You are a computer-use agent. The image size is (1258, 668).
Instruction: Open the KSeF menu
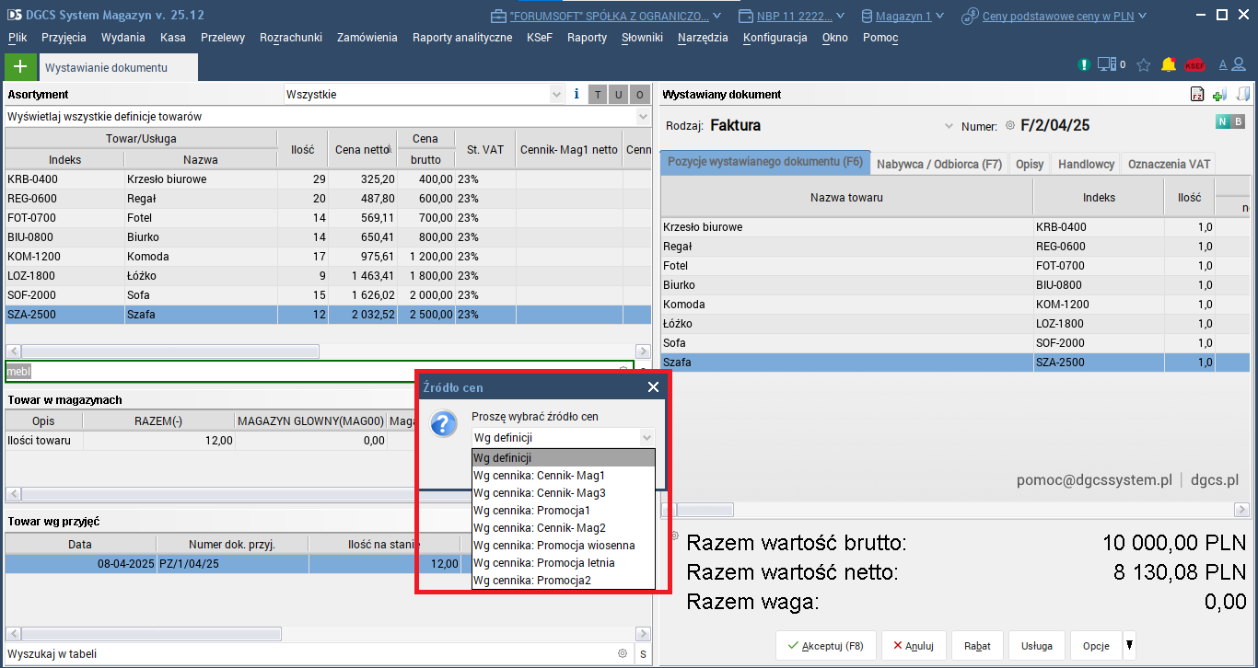pos(540,38)
